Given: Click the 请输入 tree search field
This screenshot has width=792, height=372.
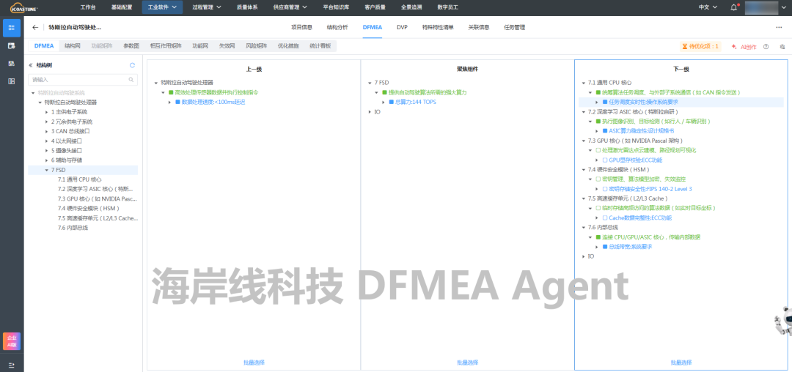Looking at the screenshot, I should click(82, 80).
